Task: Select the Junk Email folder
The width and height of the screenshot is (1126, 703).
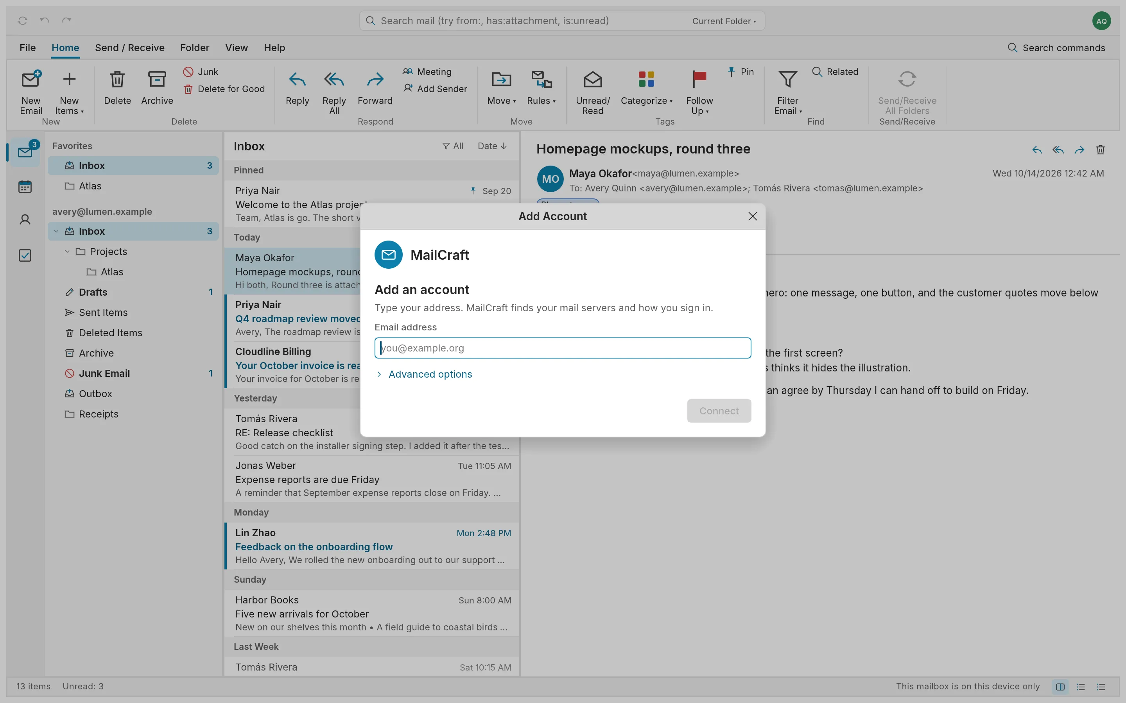Action: tap(133, 373)
